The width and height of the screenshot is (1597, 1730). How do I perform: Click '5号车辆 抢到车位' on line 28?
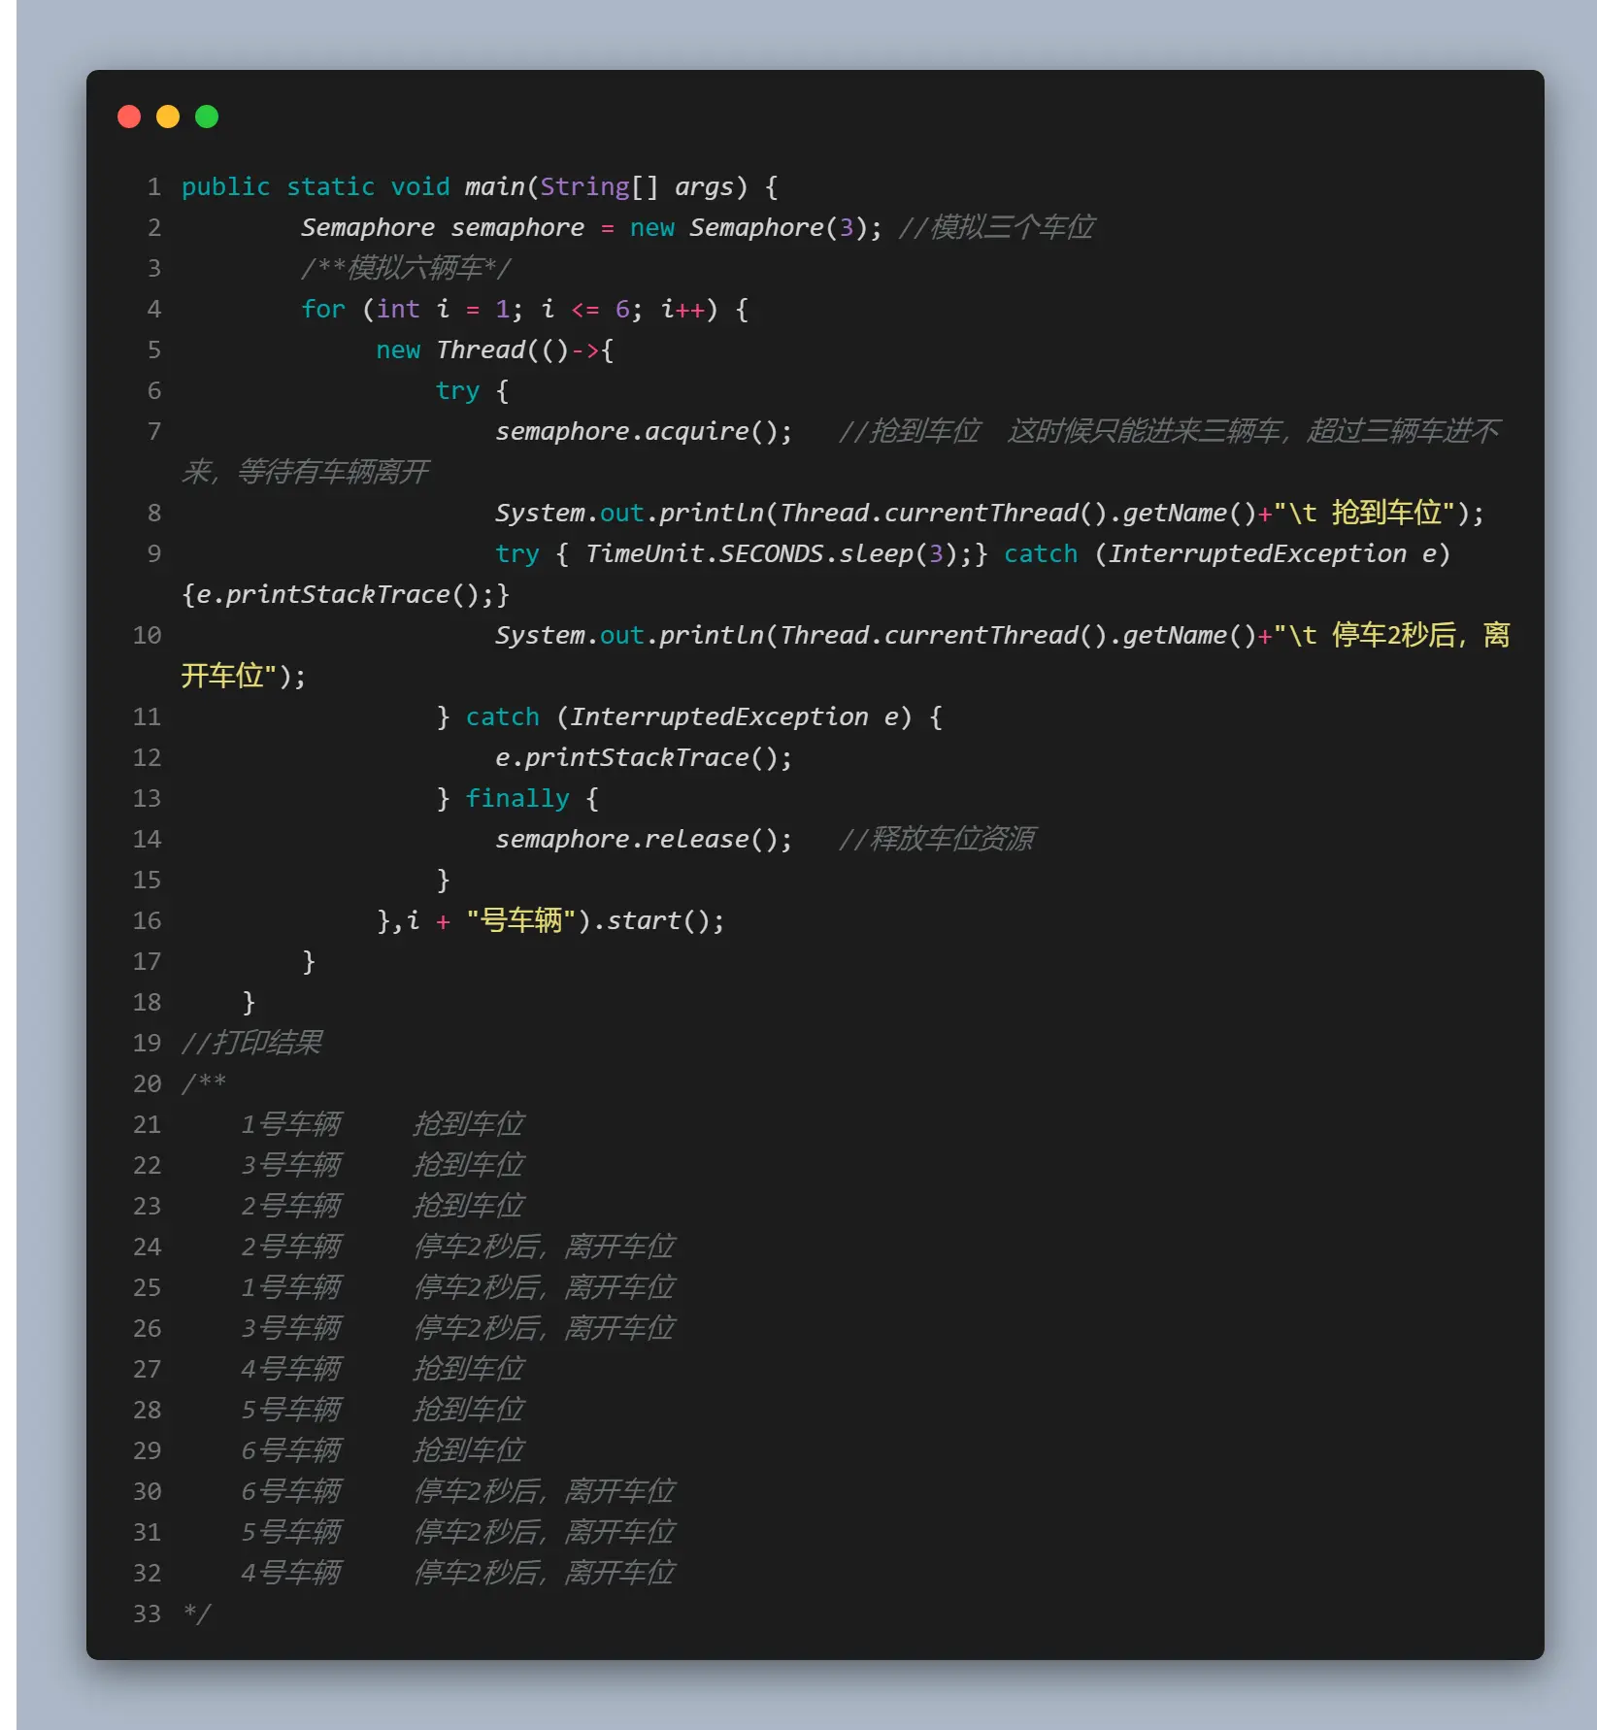tap(383, 1410)
